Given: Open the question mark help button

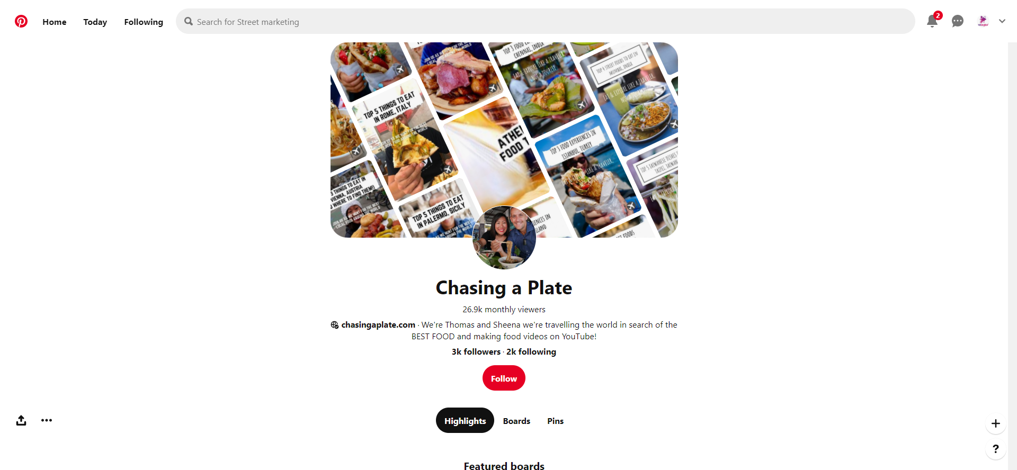Looking at the screenshot, I should [x=996, y=449].
